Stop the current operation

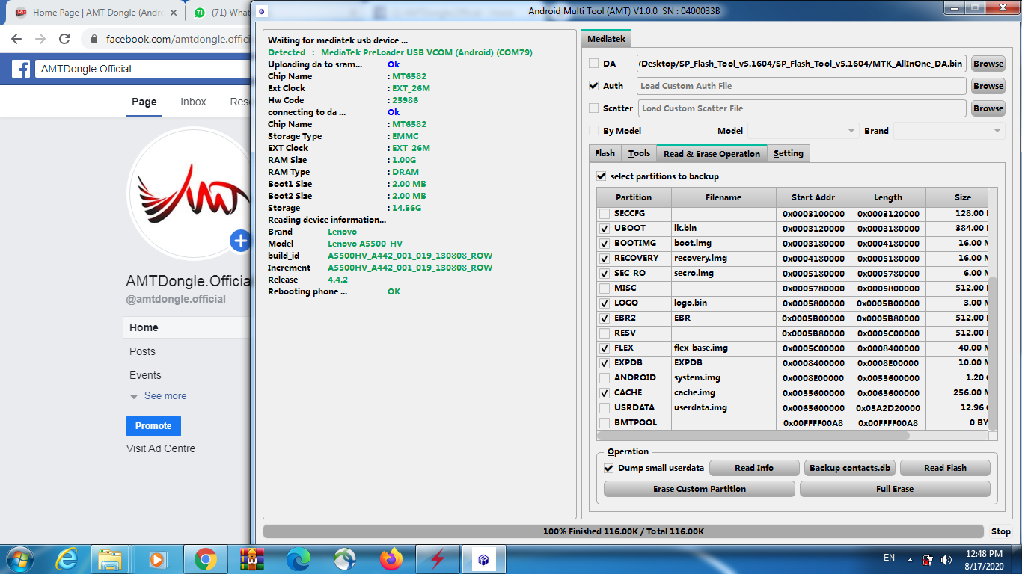[x=1000, y=531]
